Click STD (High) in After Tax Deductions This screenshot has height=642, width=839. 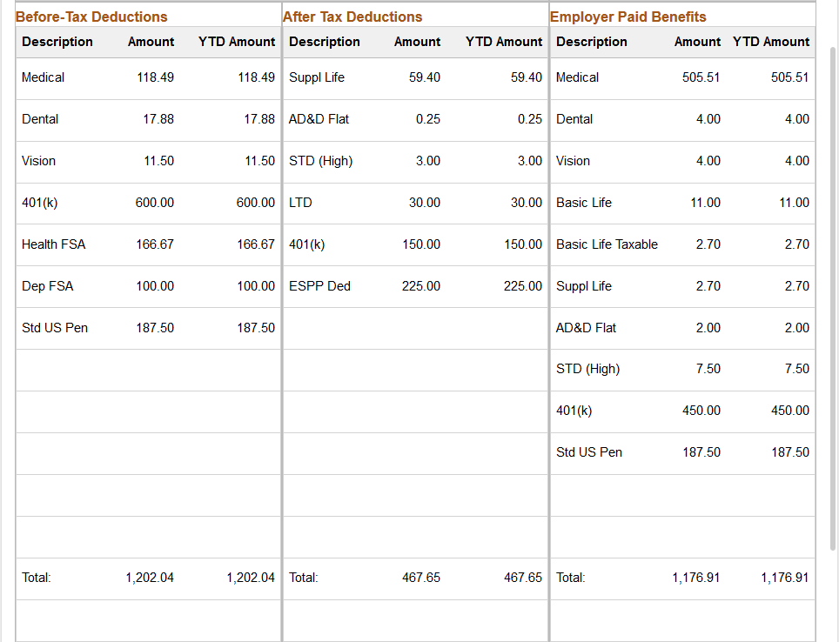pyautogui.click(x=320, y=161)
